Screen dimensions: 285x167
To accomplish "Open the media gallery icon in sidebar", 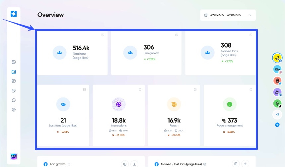I will (x=14, y=81).
